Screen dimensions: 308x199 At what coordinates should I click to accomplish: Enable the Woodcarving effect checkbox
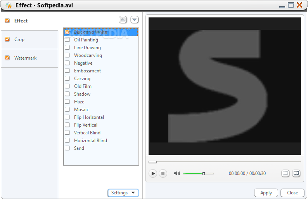pyautogui.click(x=67, y=55)
